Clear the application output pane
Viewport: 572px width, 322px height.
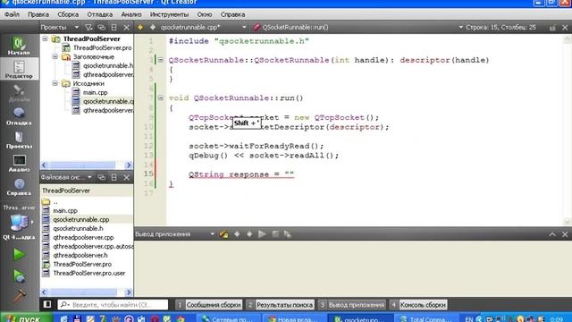coord(224,234)
